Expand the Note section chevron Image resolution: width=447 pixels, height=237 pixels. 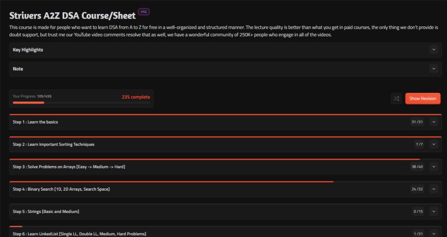click(434, 69)
